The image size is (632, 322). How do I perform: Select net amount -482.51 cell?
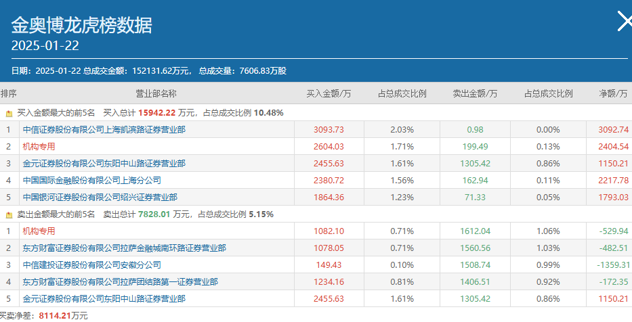610,248
